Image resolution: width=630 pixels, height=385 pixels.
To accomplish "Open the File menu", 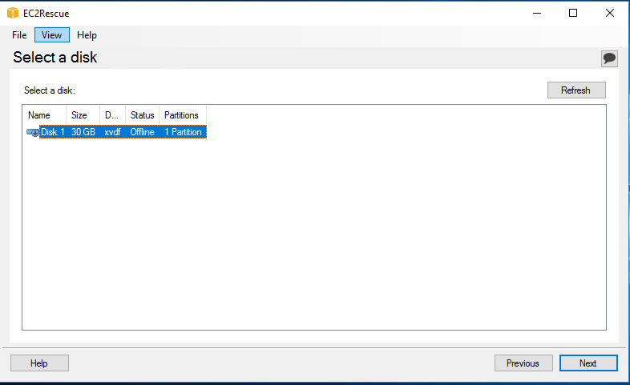I will coord(19,35).
